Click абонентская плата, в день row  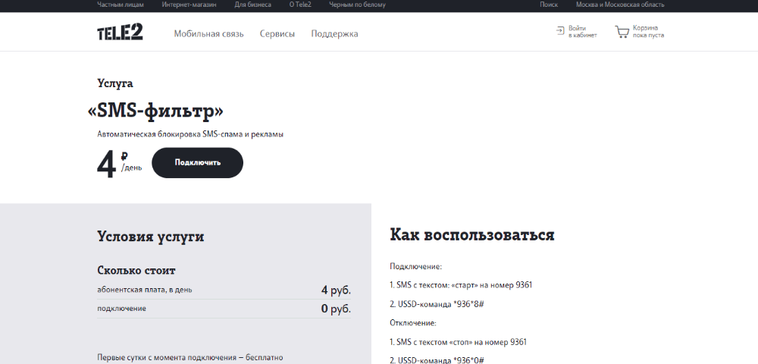coord(224,290)
